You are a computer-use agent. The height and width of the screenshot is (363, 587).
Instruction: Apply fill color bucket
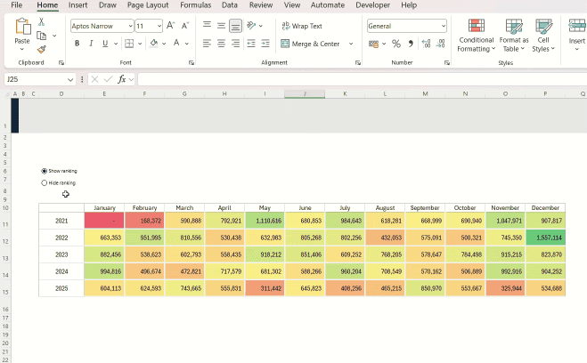[x=153, y=44]
